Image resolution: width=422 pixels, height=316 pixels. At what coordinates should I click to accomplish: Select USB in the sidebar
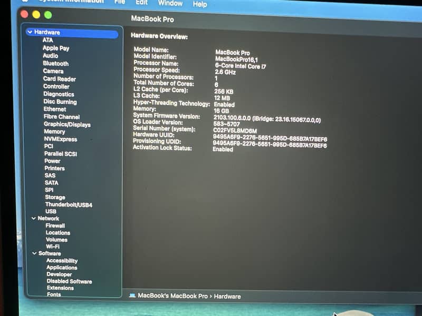point(51,212)
